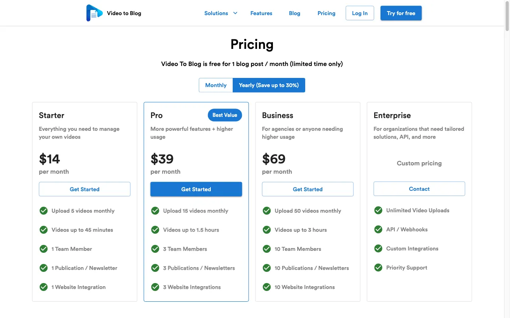Expand the Solutions dropdown chevron

235,13
